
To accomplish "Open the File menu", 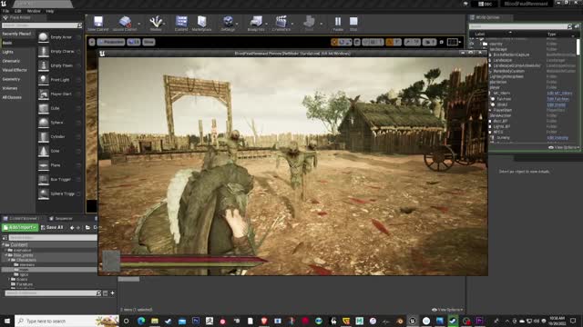I will click(6, 11).
